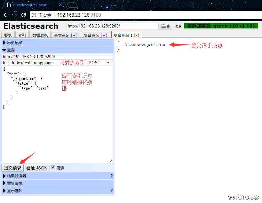The image size is (262, 203).
Task: Reload the page with the refresh icon
Action: click(24, 15)
